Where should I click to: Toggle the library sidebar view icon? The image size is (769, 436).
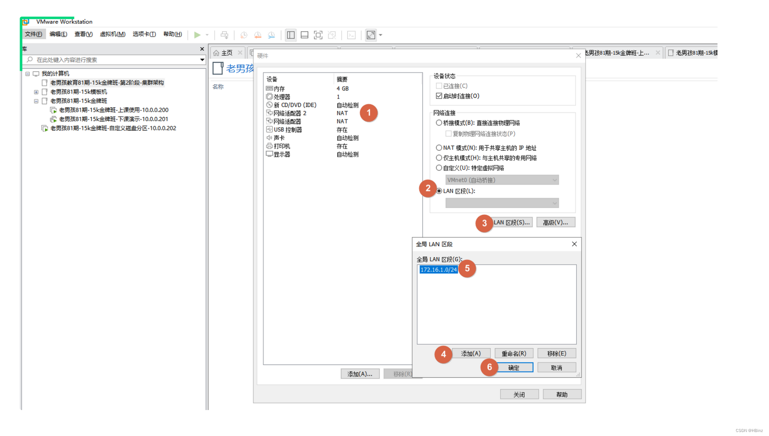[x=291, y=35]
